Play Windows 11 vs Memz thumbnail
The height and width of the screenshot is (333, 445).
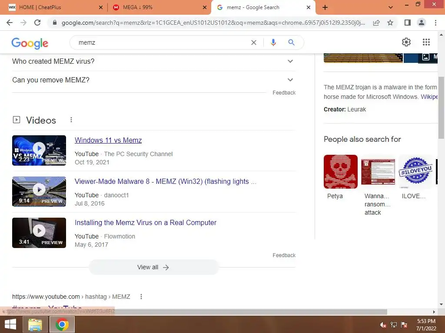point(39,150)
